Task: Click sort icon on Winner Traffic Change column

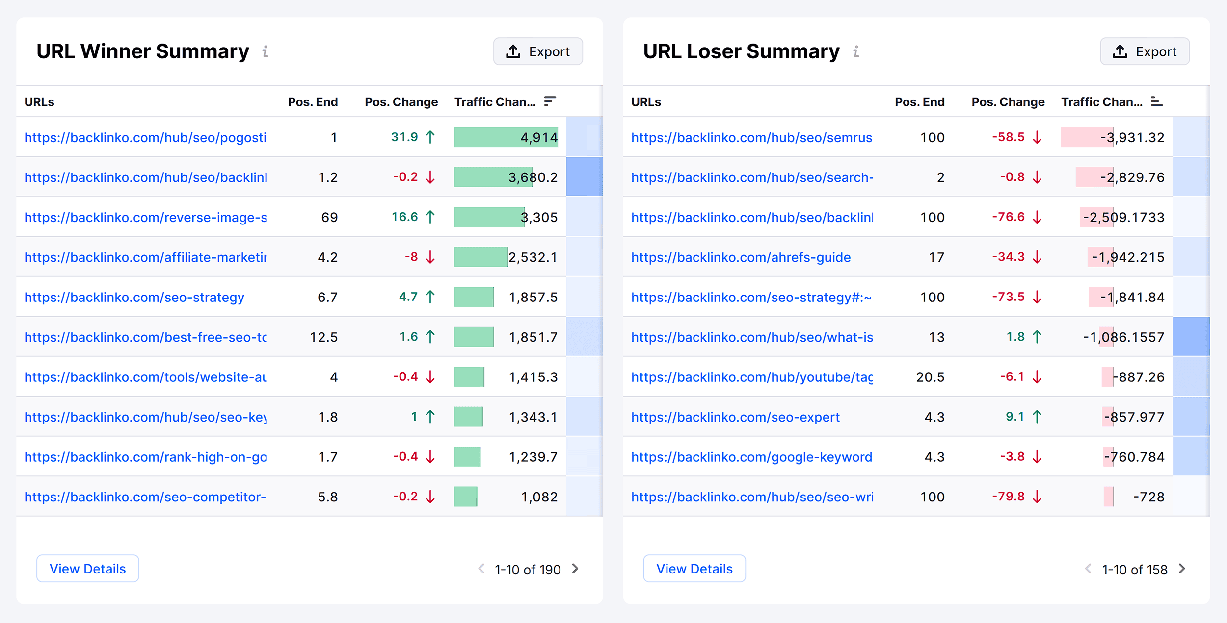Action: tap(550, 101)
